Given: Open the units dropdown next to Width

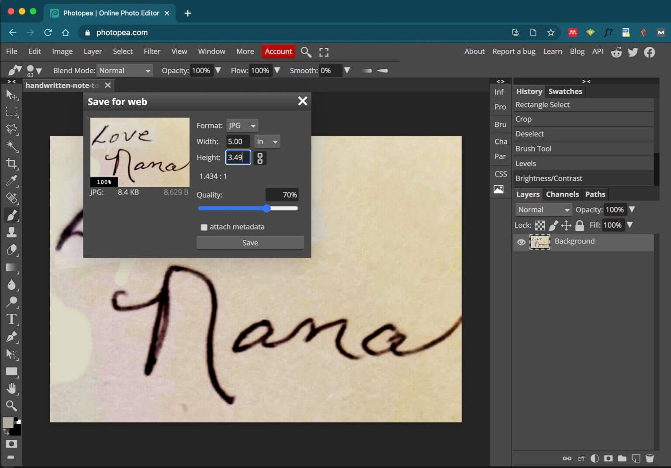Looking at the screenshot, I should pos(267,141).
